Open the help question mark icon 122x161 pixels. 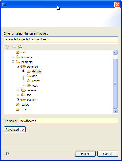[7, 153]
